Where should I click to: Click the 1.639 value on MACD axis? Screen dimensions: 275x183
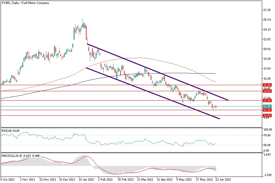pos(267,155)
